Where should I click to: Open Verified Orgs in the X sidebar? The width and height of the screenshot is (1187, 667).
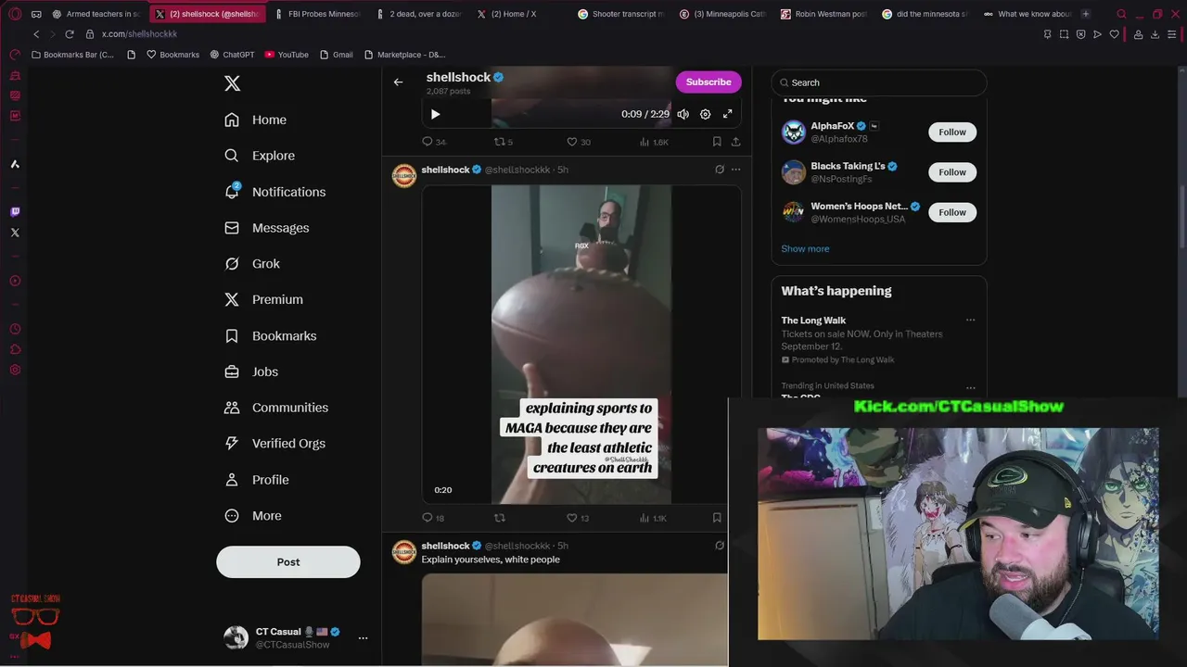pyautogui.click(x=274, y=444)
